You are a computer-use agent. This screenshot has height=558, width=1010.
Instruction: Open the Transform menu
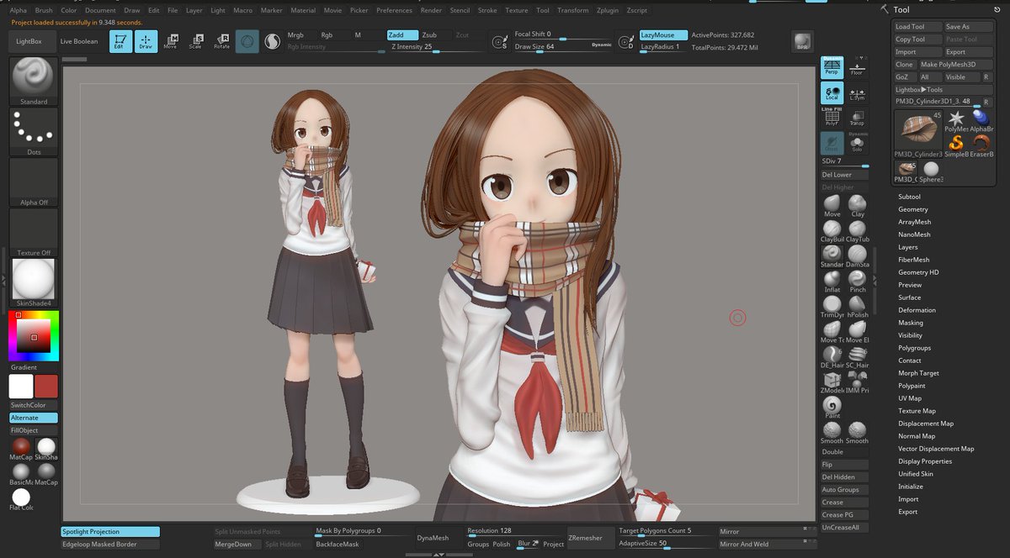coord(573,10)
